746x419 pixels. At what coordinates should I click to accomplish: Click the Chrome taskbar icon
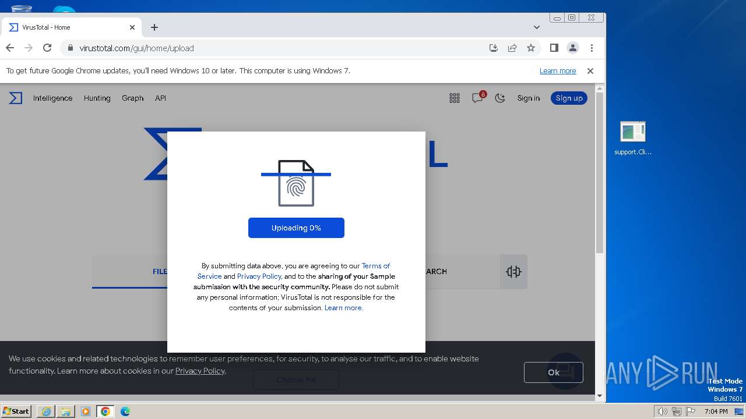tap(105, 411)
